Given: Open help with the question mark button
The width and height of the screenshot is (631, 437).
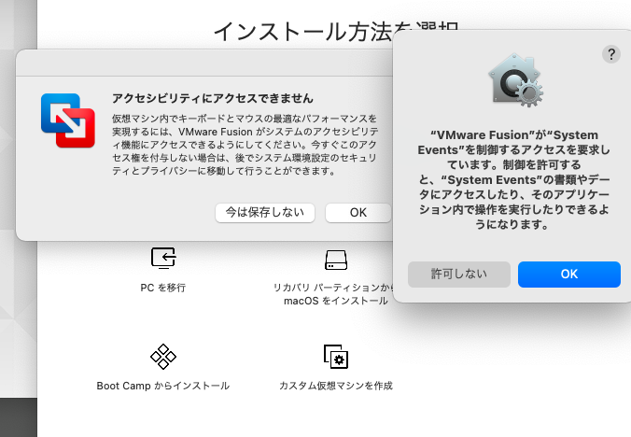Looking at the screenshot, I should pos(610,54).
